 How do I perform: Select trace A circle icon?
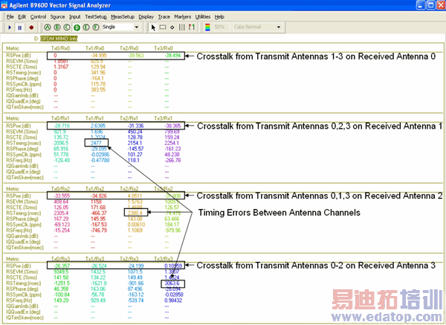(48, 28)
